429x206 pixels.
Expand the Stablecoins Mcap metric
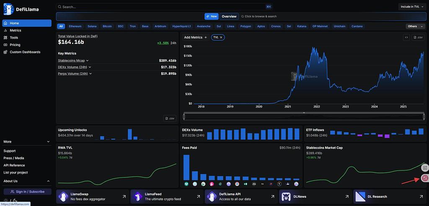pyautogui.click(x=73, y=61)
